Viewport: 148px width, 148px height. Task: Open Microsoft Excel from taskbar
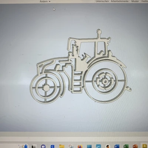(x=126, y=146)
